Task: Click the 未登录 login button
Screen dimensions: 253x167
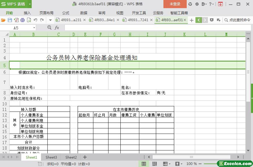Action: click(175, 4)
